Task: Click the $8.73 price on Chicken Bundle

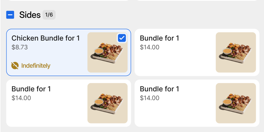Action: click(x=19, y=47)
